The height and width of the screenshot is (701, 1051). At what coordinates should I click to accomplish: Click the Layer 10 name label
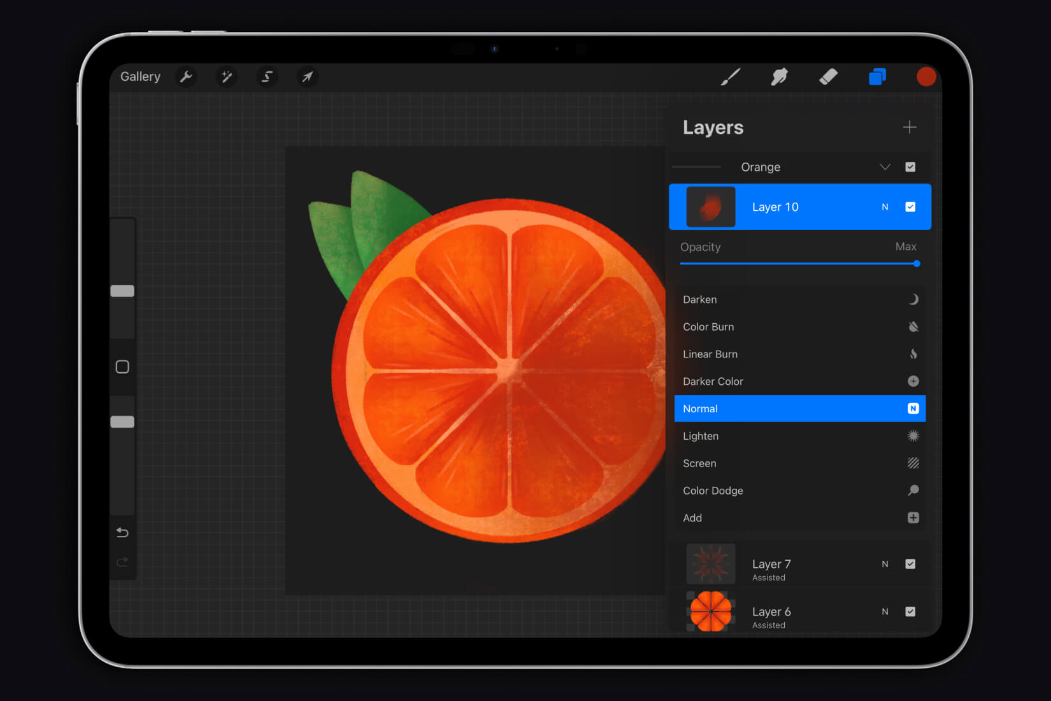[775, 207]
